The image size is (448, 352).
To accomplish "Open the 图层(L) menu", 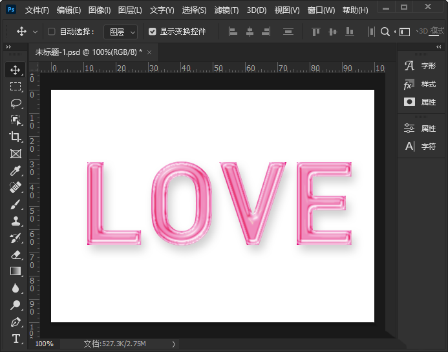I will [x=130, y=10].
